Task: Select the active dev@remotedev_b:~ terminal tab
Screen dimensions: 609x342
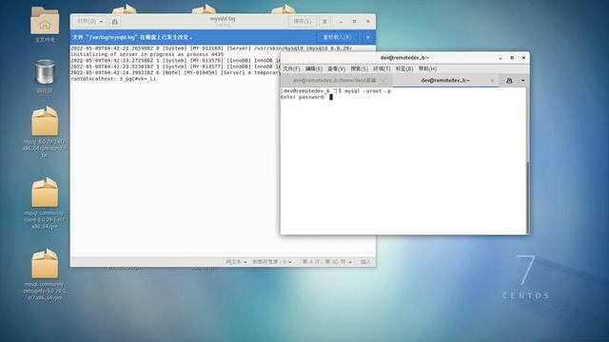Action: (x=445, y=80)
